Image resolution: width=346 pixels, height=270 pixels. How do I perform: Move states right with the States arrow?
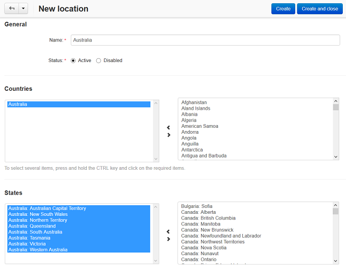click(x=169, y=239)
